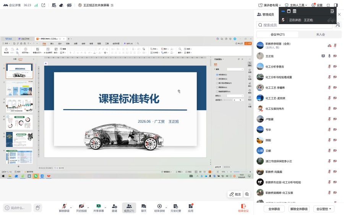Open 插入 ribbon tab in shared WPS window

[x=52, y=44]
